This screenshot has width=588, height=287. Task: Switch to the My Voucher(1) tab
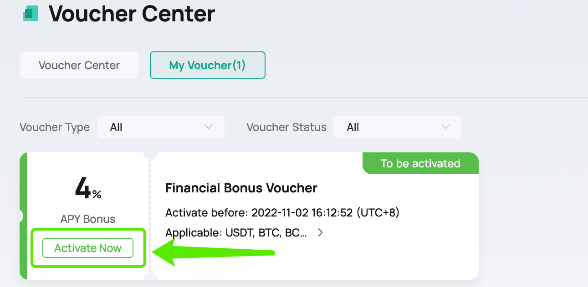pos(207,65)
